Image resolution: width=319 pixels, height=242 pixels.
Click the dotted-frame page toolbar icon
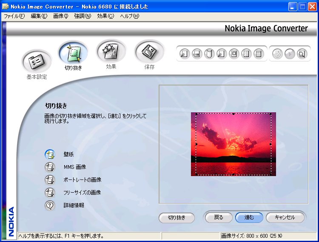tap(234, 54)
